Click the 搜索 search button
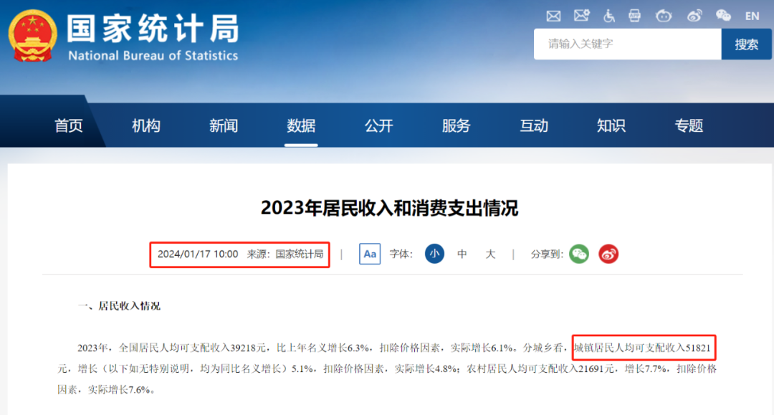The image size is (774, 415). [747, 44]
